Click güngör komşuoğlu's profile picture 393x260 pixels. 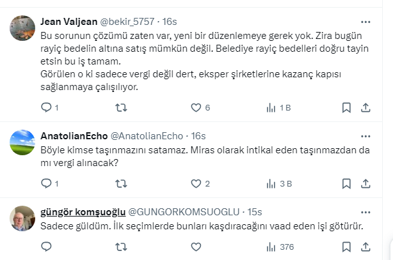click(23, 218)
